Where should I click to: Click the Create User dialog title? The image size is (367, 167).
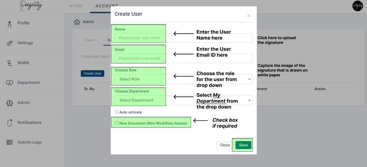click(x=128, y=14)
